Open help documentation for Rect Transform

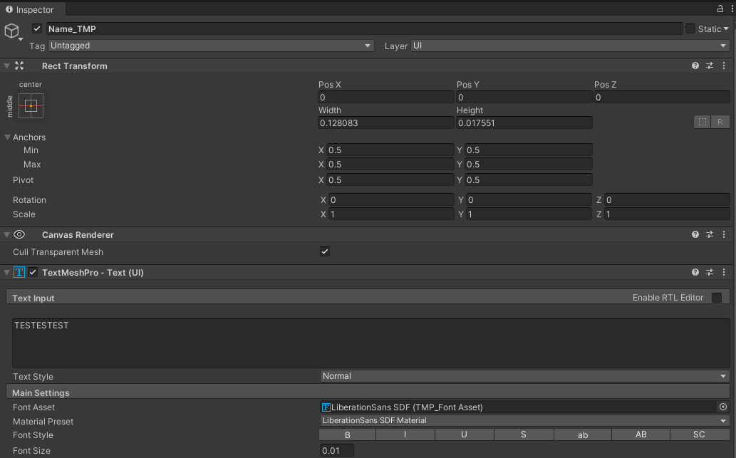click(695, 66)
